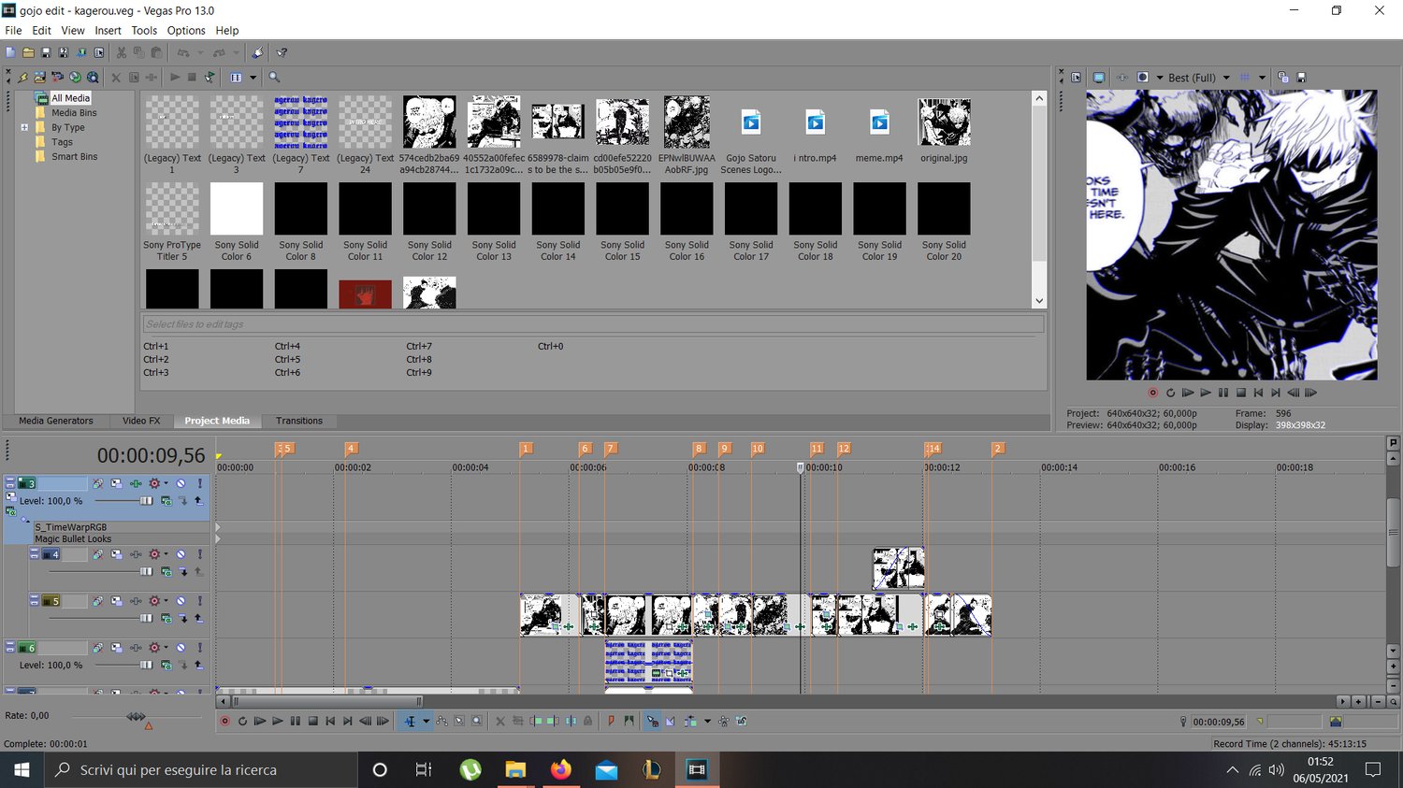Viewport: 1403px width, 788px height.
Task: Click the Open project folder icon
Action: 28,53
